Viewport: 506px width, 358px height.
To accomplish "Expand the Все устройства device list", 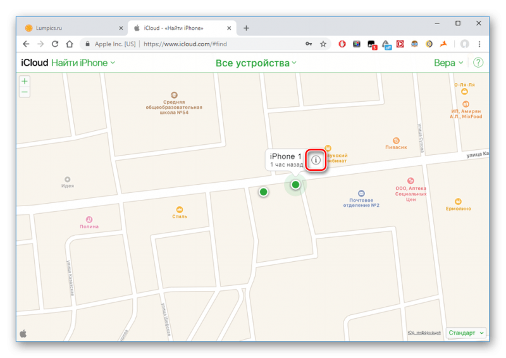I will click(256, 63).
